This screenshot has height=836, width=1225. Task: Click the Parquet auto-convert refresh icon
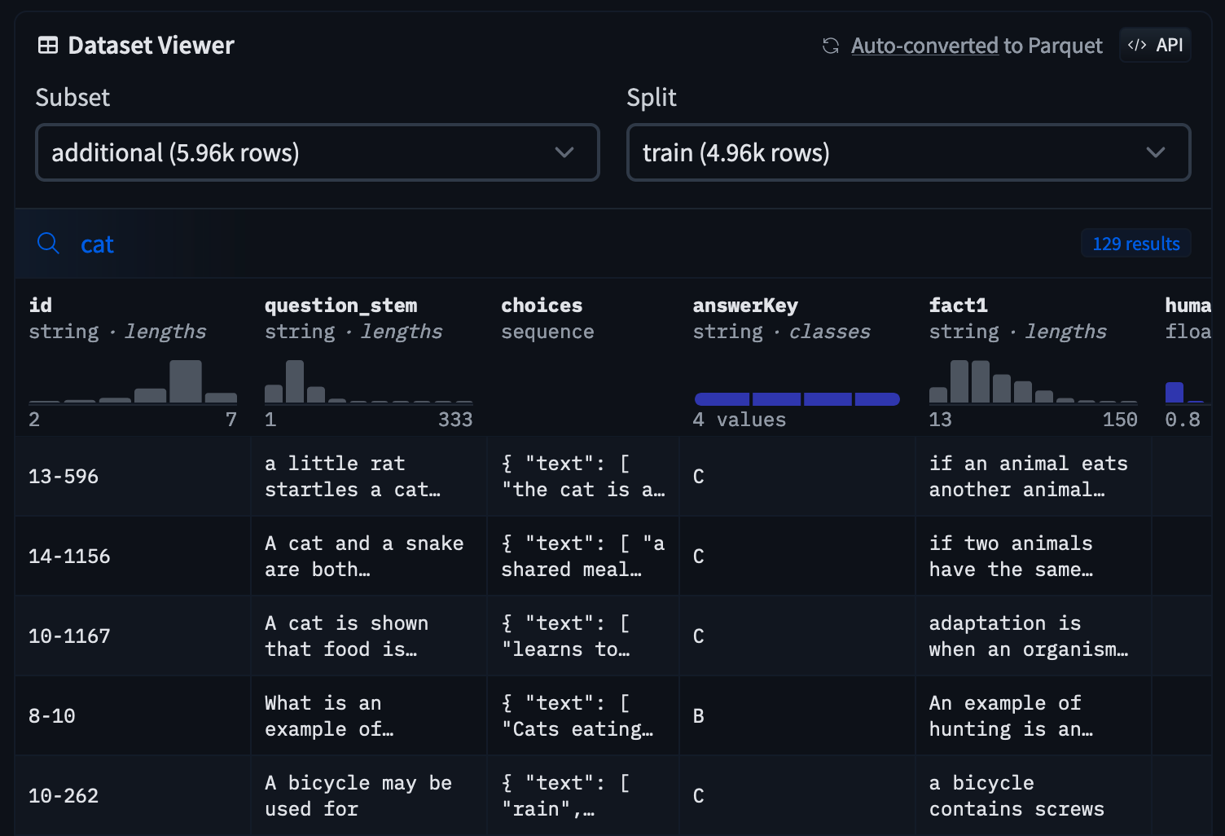(830, 46)
